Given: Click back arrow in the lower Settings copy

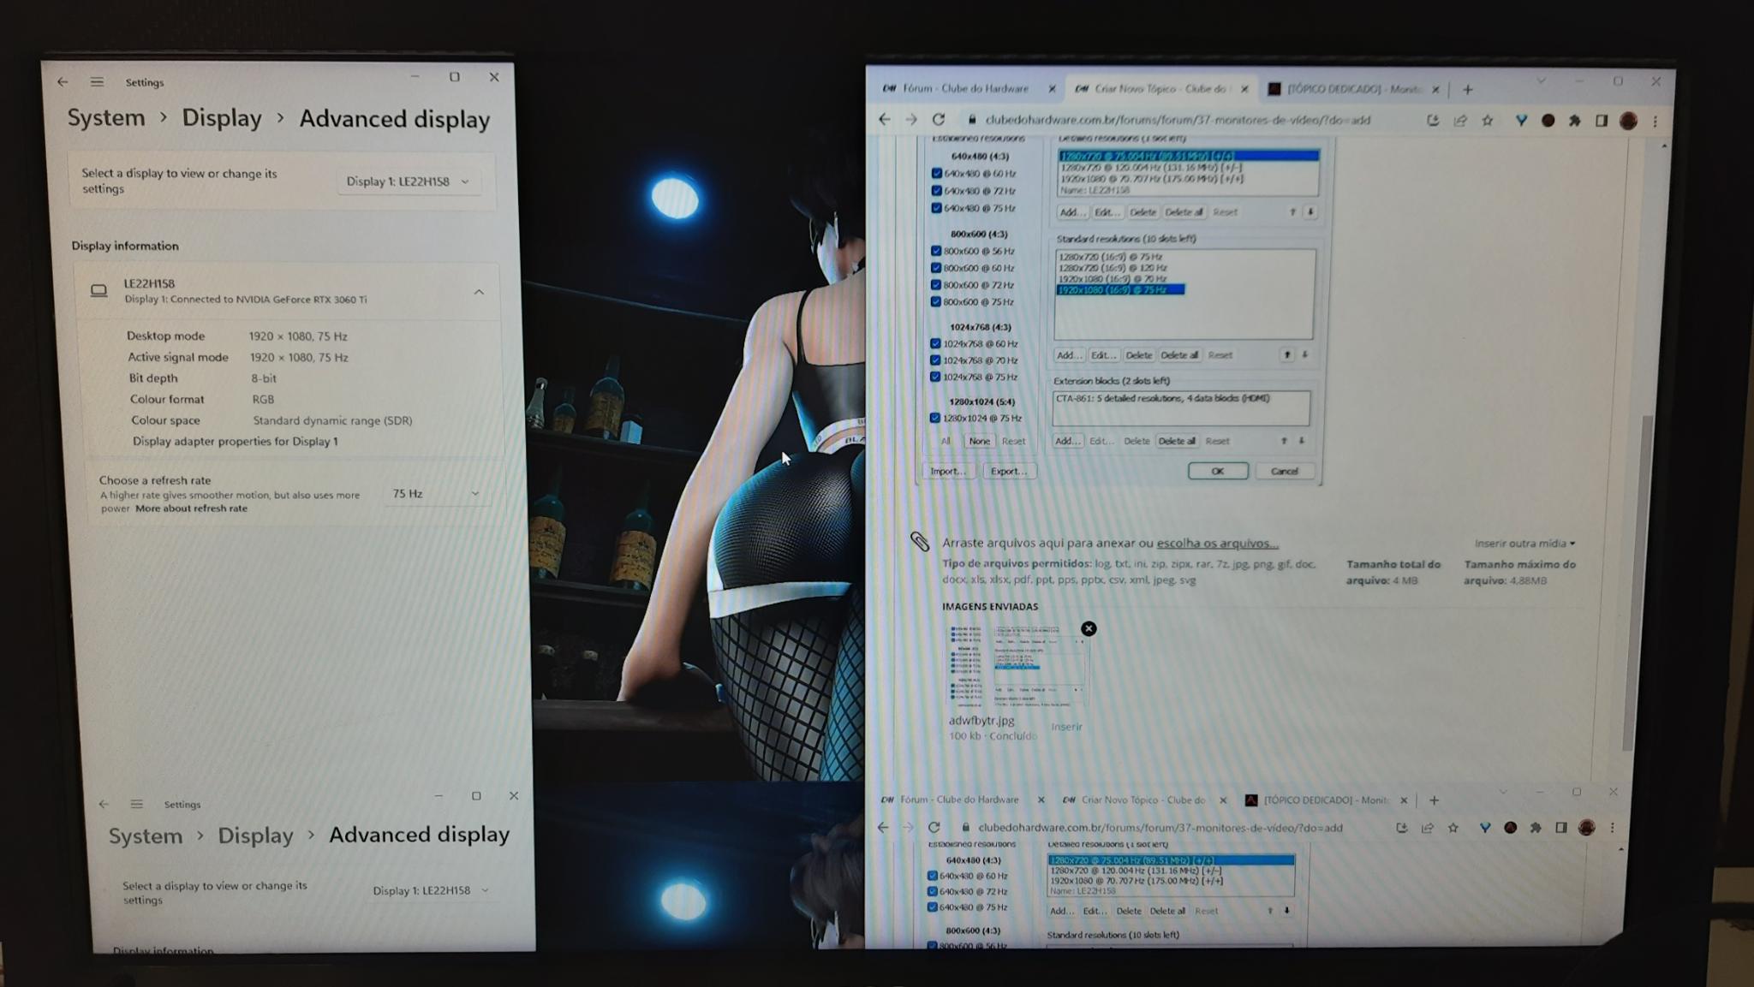Looking at the screenshot, I should [x=104, y=804].
